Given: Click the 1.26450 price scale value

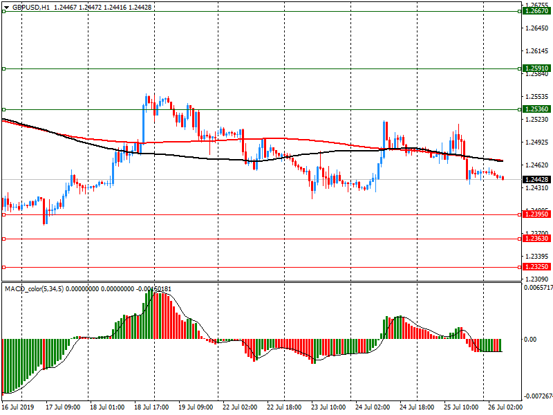Looking at the screenshot, I should point(537,28).
